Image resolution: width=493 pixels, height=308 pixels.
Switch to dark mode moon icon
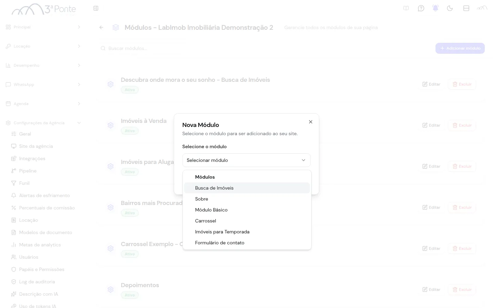[x=450, y=8]
